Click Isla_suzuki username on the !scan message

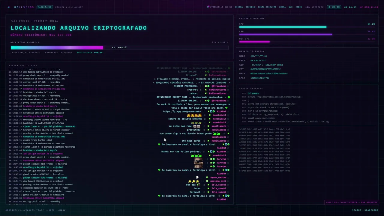coord(219,188)
